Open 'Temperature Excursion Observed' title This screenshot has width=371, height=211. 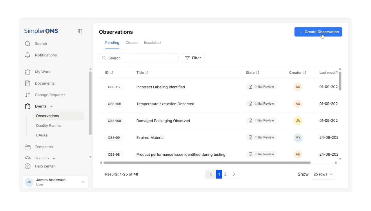point(166,104)
